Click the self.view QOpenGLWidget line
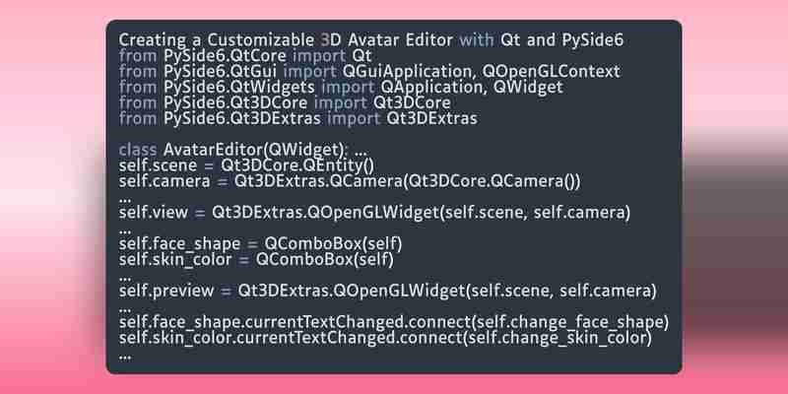Screen dimensions: 788x394 click(x=374, y=213)
